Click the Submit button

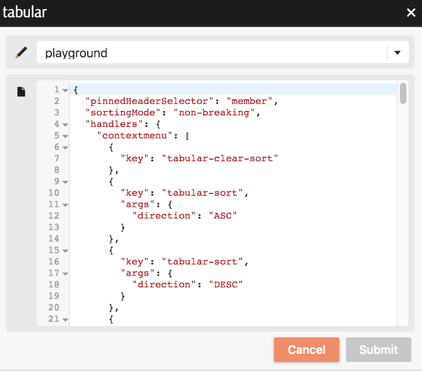378,349
